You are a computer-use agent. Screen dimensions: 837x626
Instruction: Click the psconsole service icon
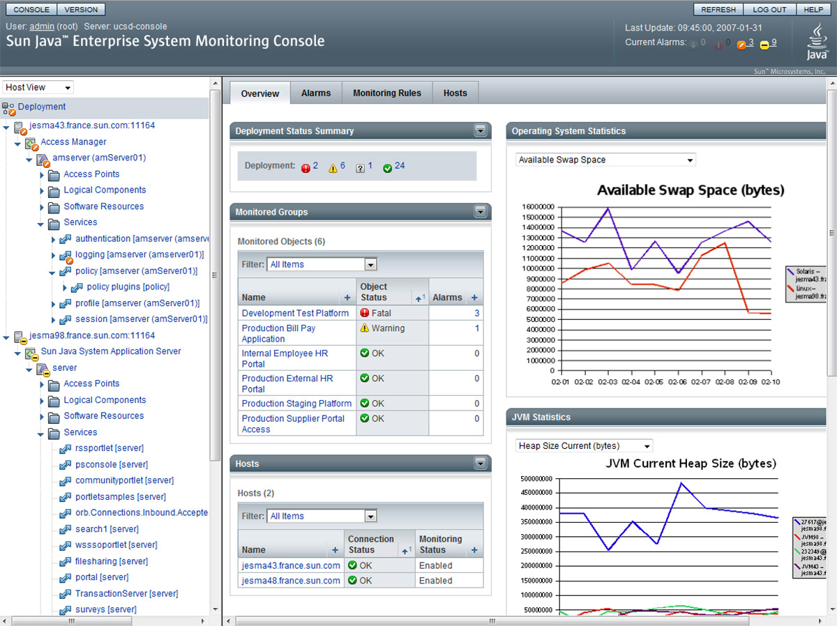66,465
